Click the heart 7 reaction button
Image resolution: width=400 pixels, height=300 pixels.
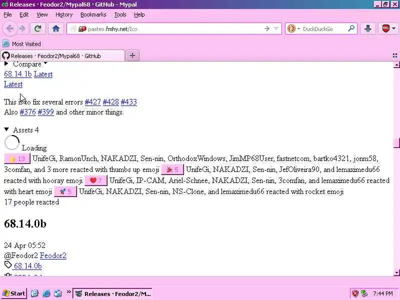click(x=96, y=180)
